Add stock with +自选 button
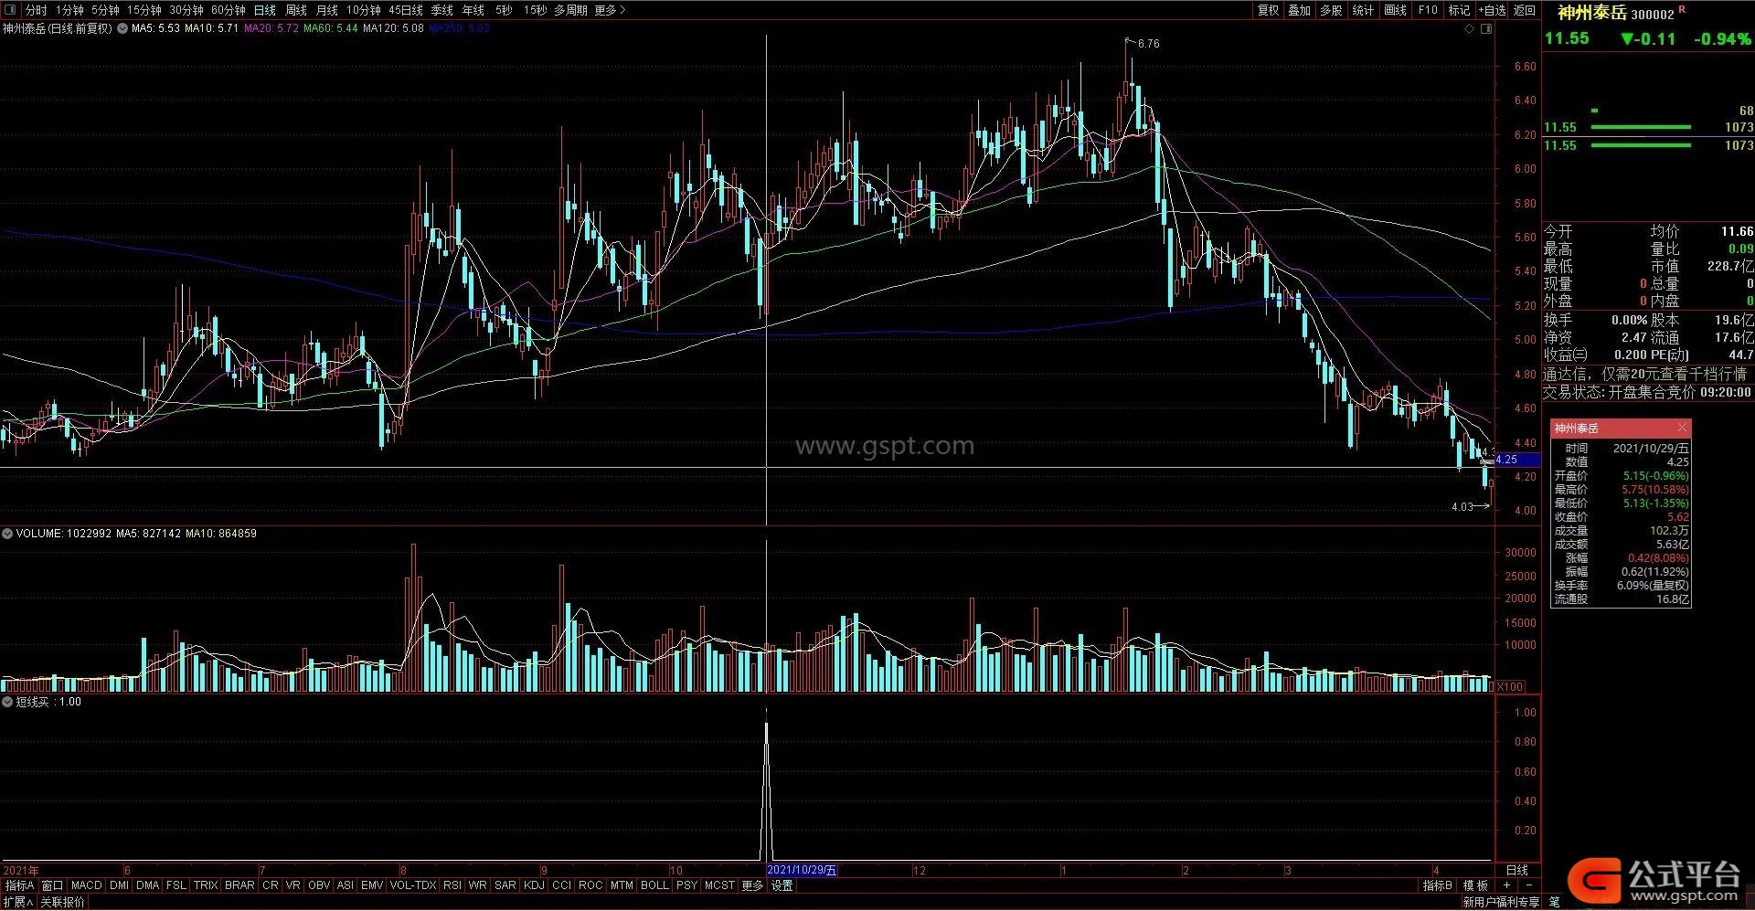Image resolution: width=1755 pixels, height=911 pixels. (x=1492, y=10)
